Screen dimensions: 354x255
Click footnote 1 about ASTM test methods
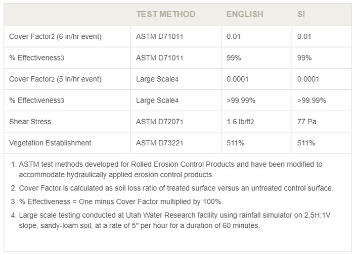(170, 169)
